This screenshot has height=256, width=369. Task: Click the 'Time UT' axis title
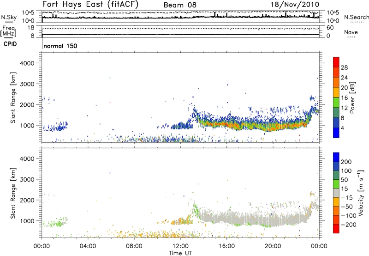[x=180, y=253]
